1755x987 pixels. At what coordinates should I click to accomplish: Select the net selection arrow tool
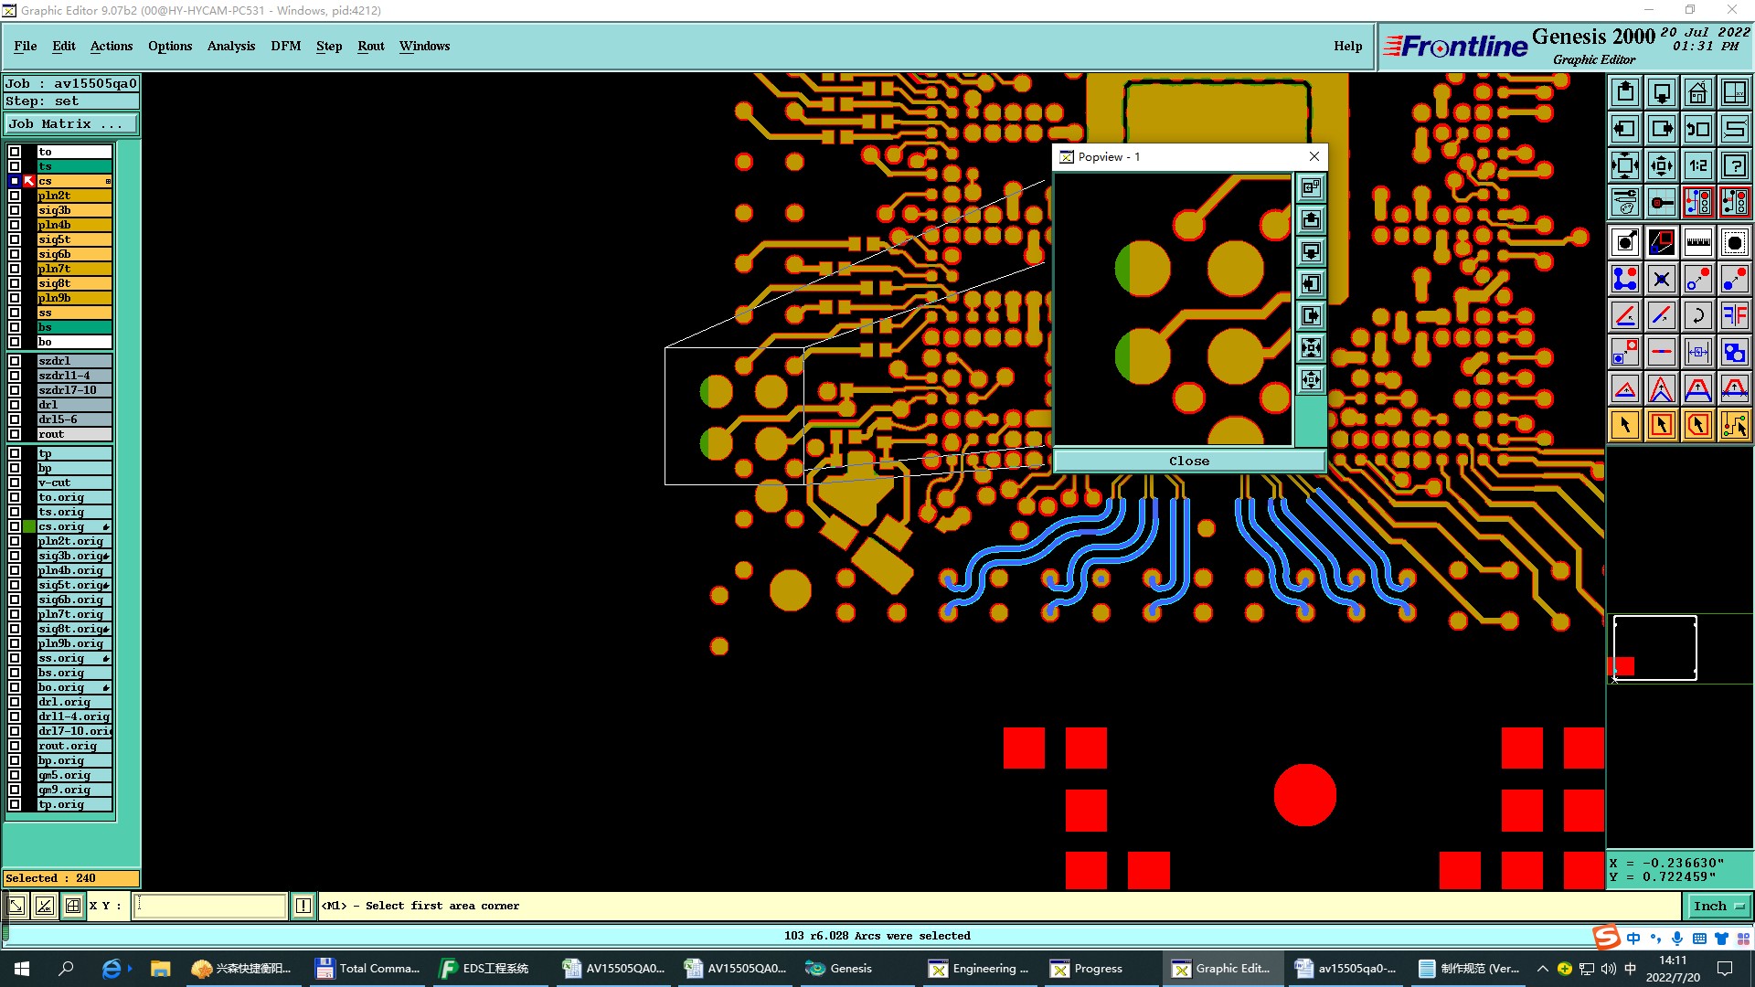click(1734, 425)
